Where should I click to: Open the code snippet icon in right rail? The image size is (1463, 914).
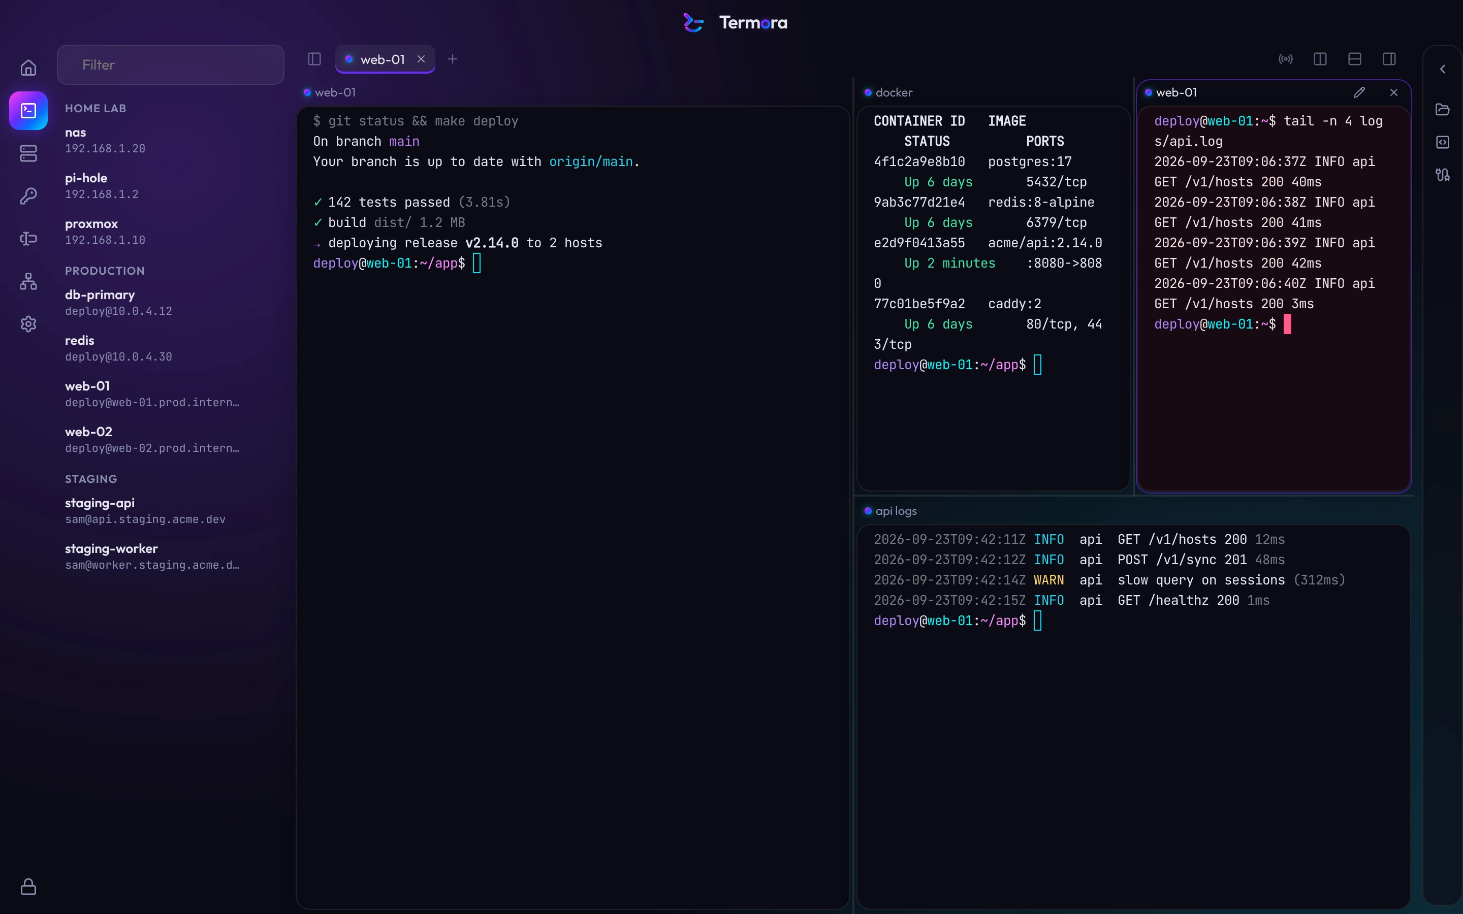coord(1443,142)
